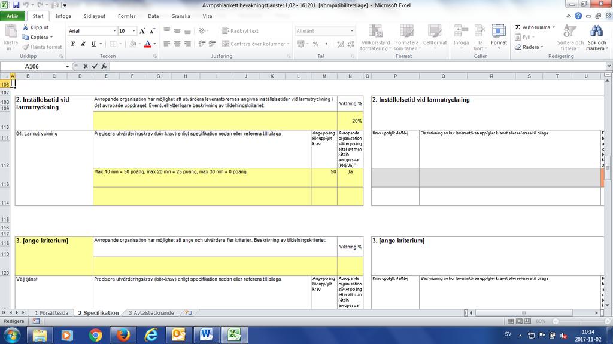Click the formula bar input field
Image resolution: width=613 pixels, height=344 pixels.
click(357, 66)
